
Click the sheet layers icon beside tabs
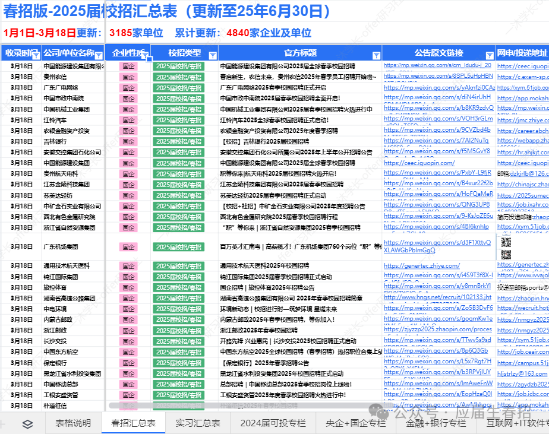point(27,424)
